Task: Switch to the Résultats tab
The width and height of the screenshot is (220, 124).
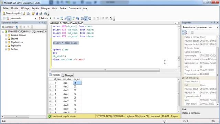Action: [55, 75]
